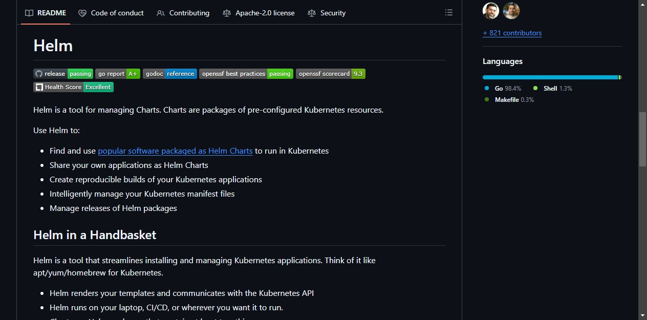Click the Security scale icon
This screenshot has height=320, width=647.
point(312,13)
